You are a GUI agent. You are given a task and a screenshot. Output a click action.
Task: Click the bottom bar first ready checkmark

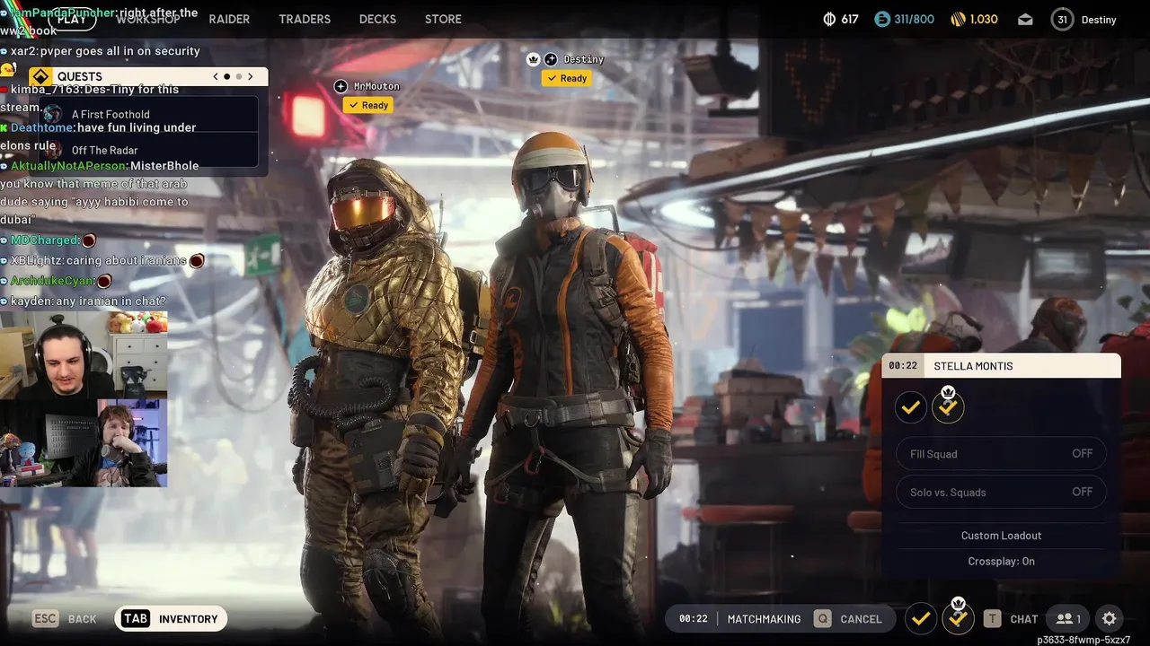(x=920, y=618)
